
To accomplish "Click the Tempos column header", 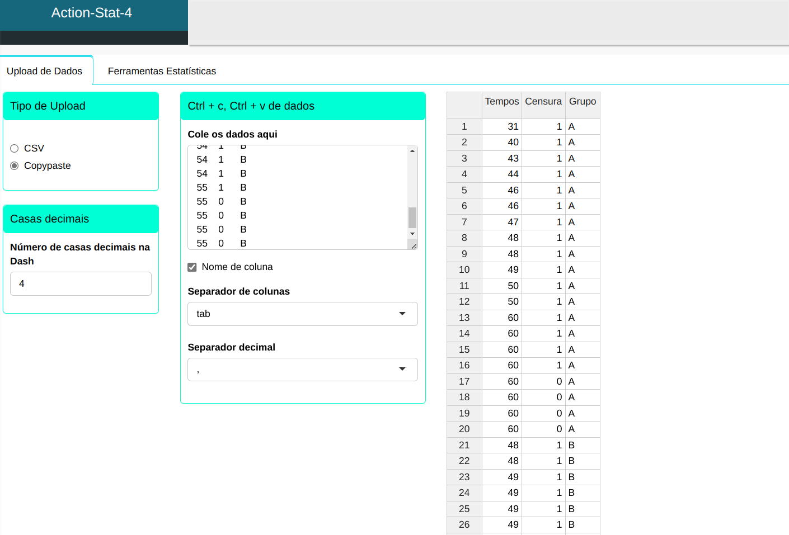I will point(501,102).
